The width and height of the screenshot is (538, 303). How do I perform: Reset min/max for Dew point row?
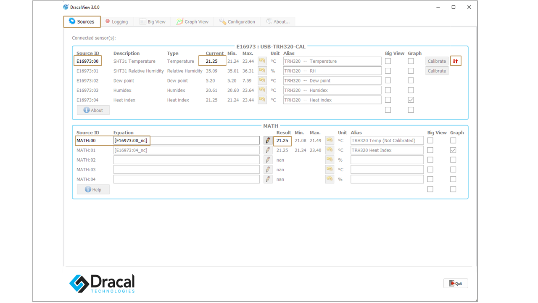tap(262, 80)
